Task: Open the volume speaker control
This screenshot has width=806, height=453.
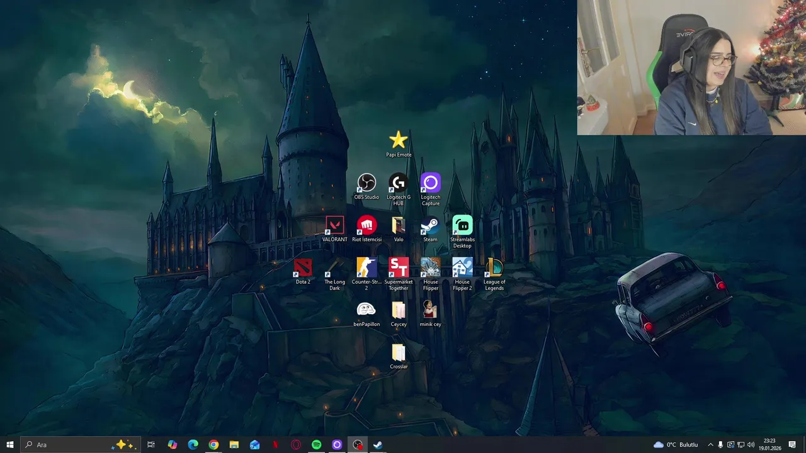Action: tap(751, 445)
